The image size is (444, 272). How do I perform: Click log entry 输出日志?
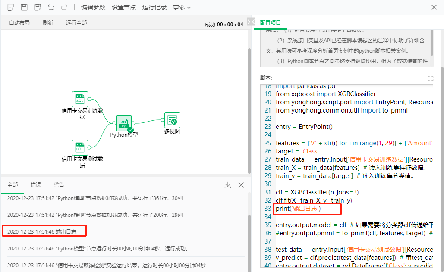pos(42,232)
